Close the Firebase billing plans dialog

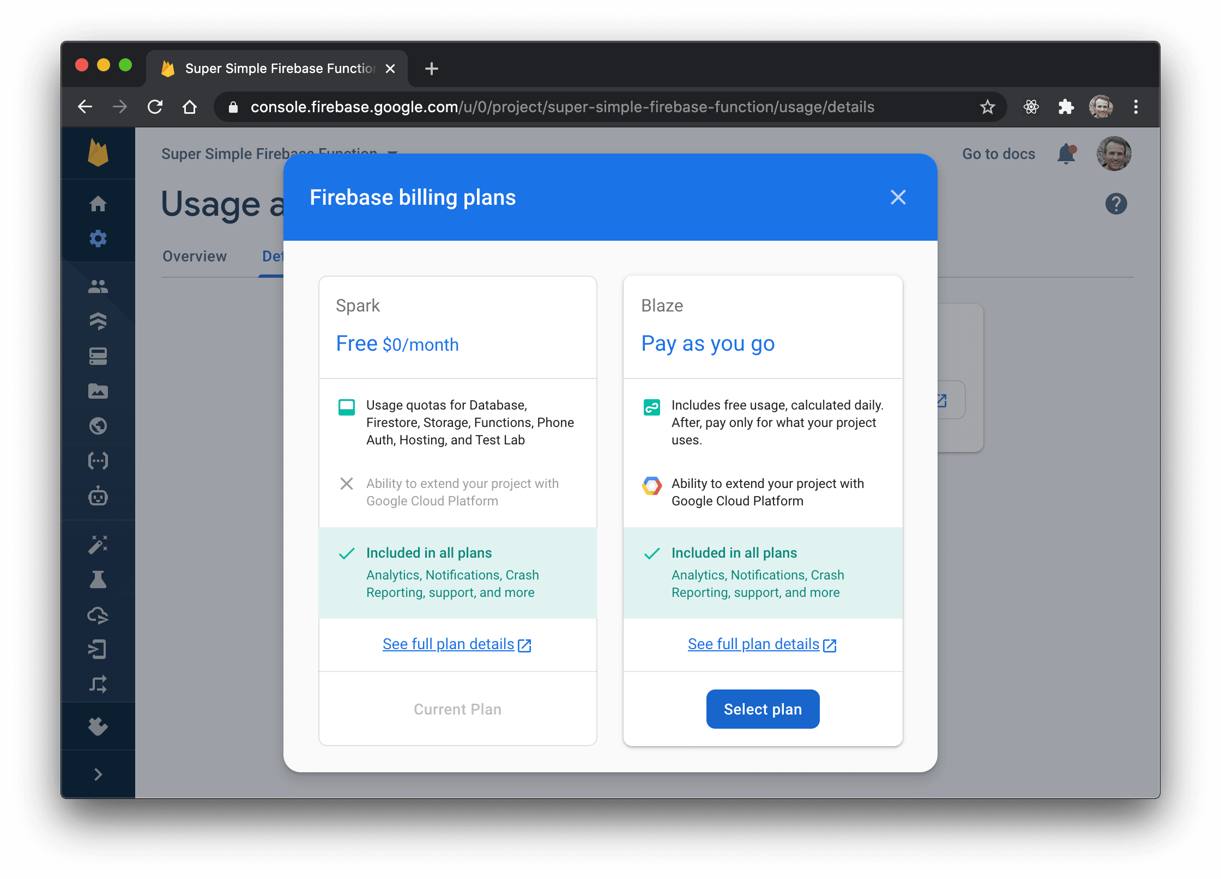[x=898, y=197]
